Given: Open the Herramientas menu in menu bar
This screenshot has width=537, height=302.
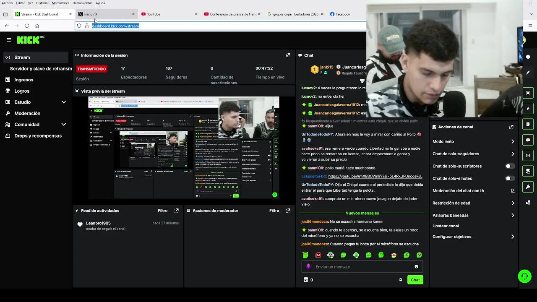Looking at the screenshot, I should [83, 3].
